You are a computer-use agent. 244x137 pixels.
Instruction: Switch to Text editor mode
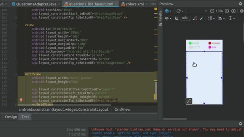coord(25,117)
